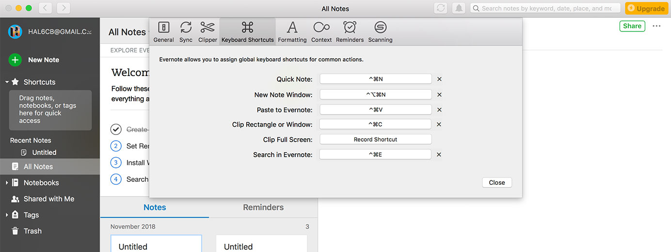671x252 pixels.
Task: Close the preferences dialog
Action: click(497, 182)
